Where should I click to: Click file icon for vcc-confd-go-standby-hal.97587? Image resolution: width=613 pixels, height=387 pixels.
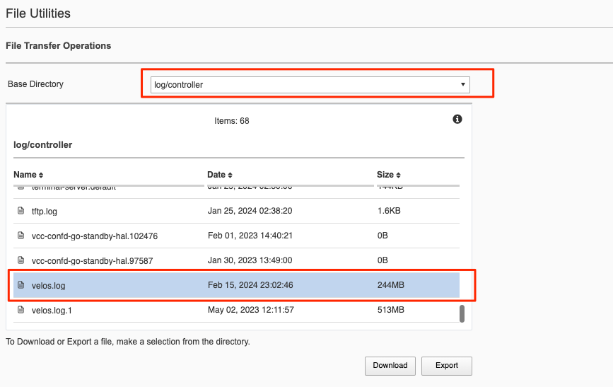21,260
